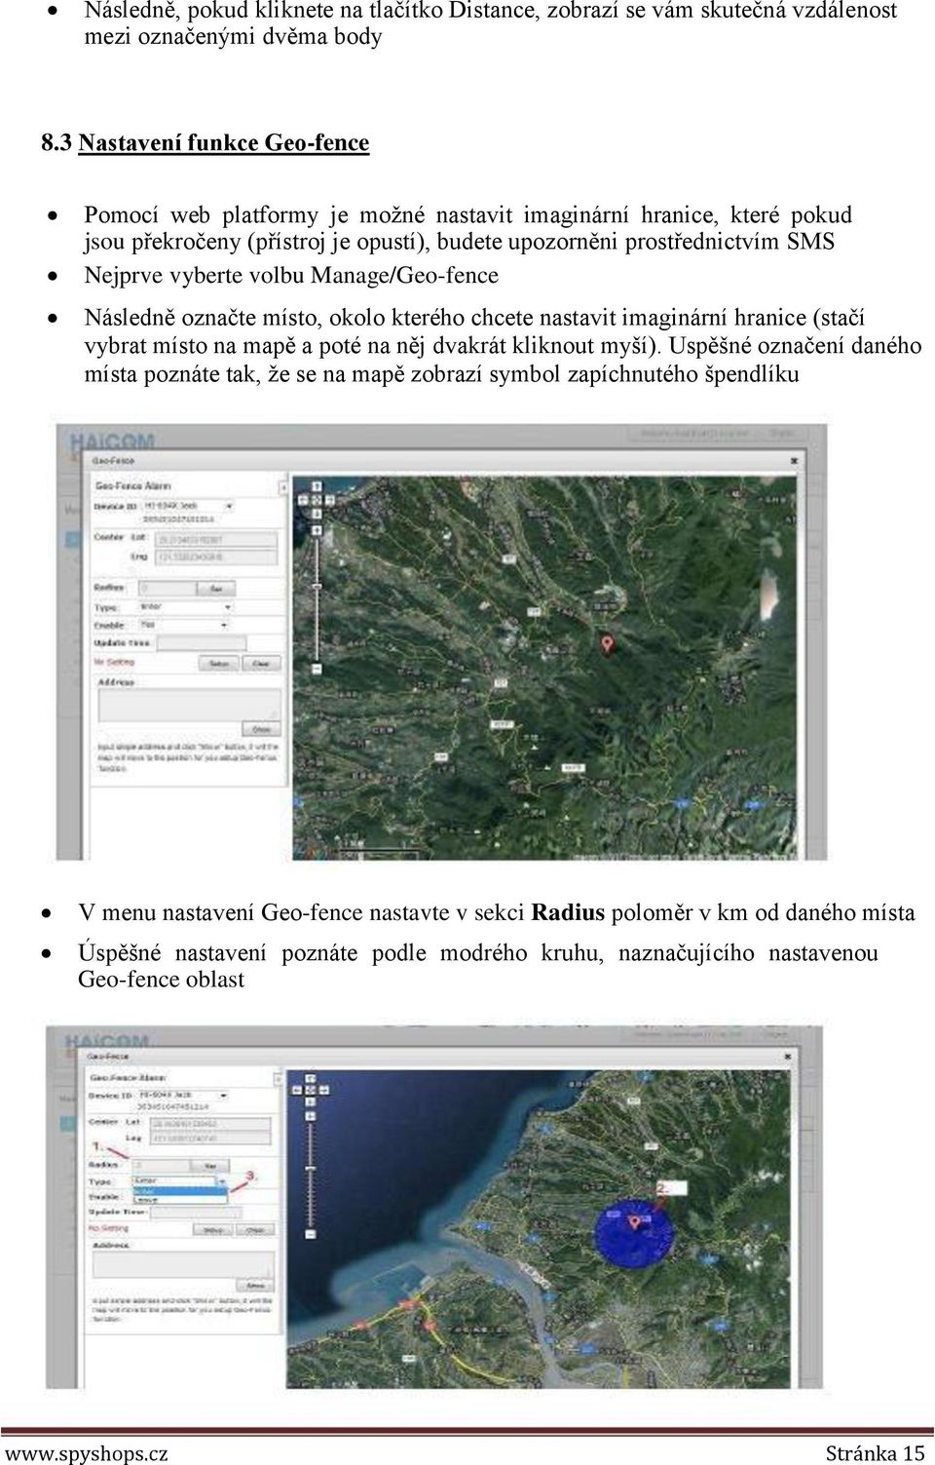935x1465 pixels.
Task: Open www.spyshops.cz footer link
Action: 86,1452
